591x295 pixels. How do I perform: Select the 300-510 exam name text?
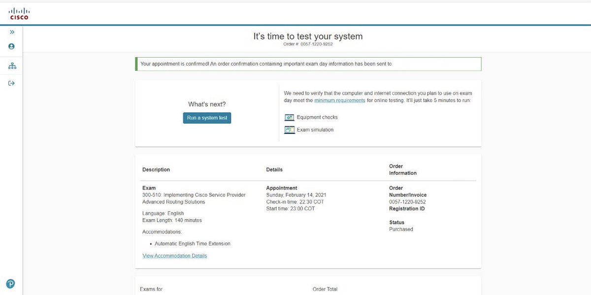(194, 198)
